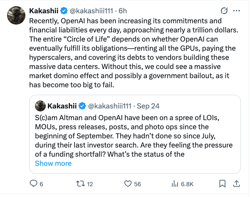The height and width of the screenshot is (197, 250).
Task: Like the tweet with 56 likes
Action: click(128, 183)
